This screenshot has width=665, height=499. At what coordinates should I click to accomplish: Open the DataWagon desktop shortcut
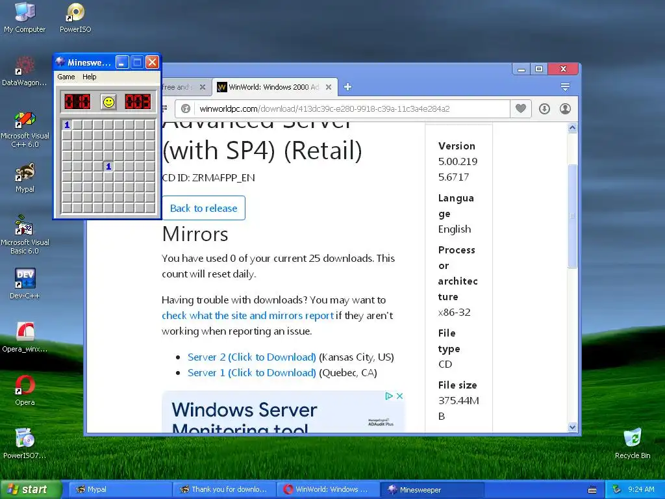[x=25, y=71]
